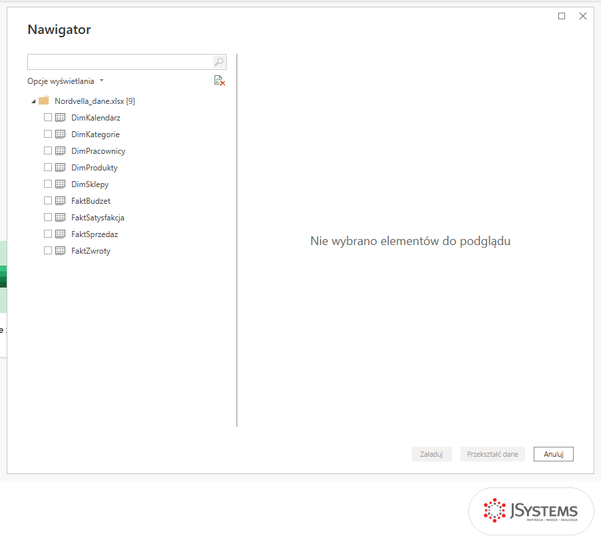
Task: Click into the Navigator search field
Action: click(x=120, y=62)
